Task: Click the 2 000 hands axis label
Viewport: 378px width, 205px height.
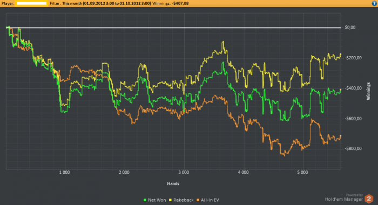Action: coord(124,173)
